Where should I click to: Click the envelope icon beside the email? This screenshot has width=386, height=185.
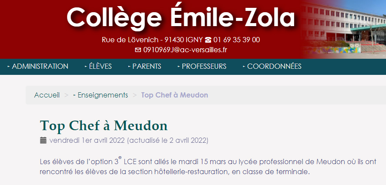[138, 50]
